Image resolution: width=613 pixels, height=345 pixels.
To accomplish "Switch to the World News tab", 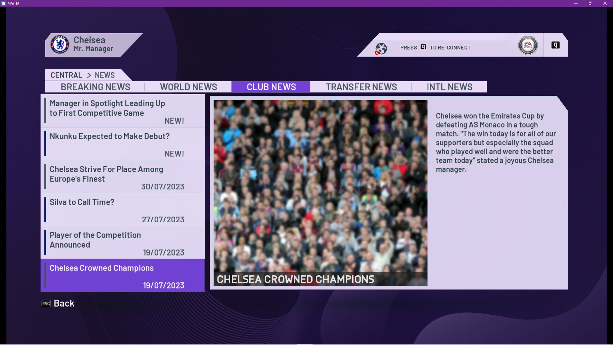I will click(x=188, y=87).
